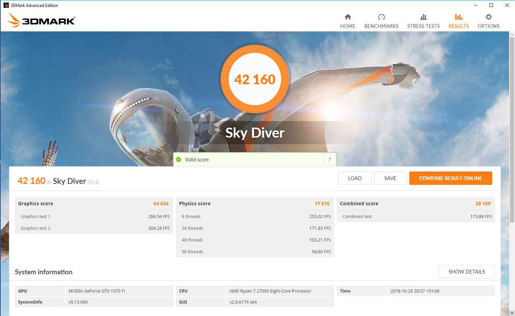Click the scrollbar down arrow
The image size is (515, 316).
(512, 313)
